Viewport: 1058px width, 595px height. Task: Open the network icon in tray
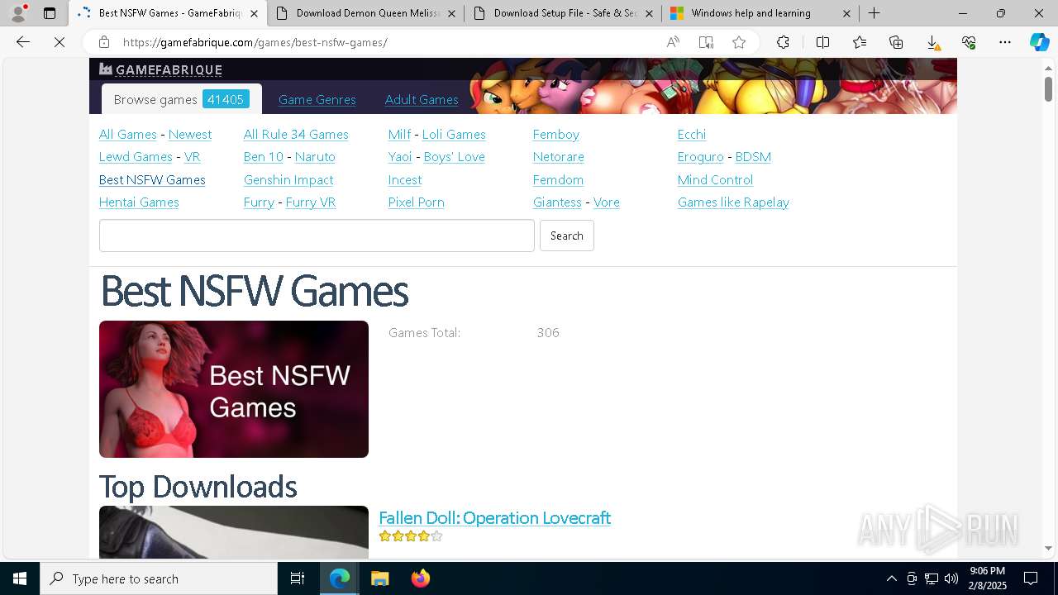(x=932, y=578)
